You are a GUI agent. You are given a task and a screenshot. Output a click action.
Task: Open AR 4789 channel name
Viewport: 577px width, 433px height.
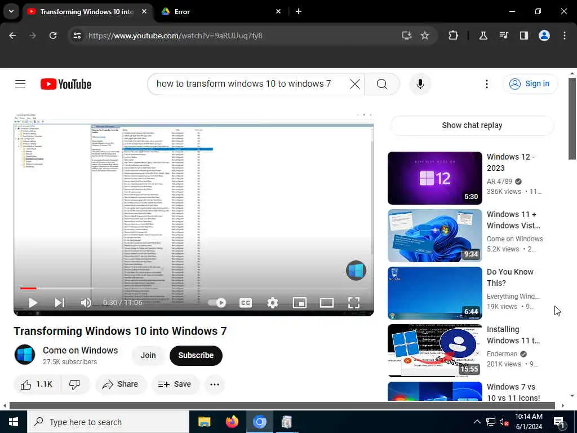click(x=499, y=181)
